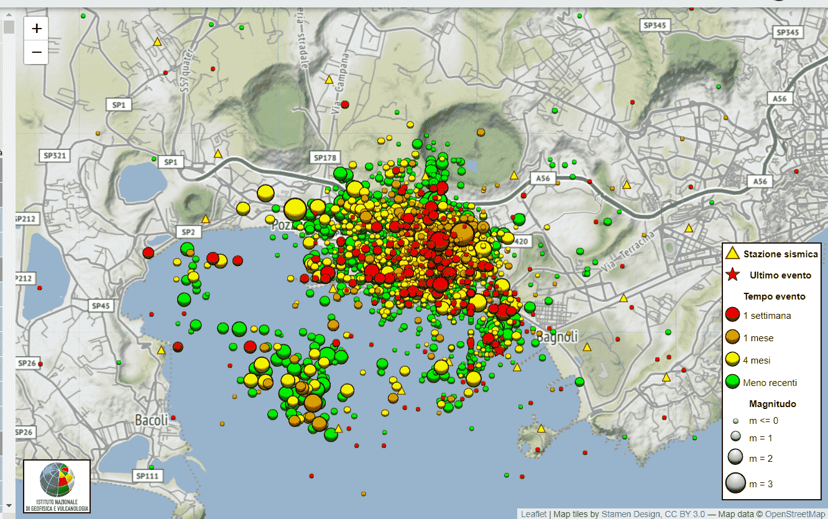The width and height of the screenshot is (828, 519).
Task: Select the red event circle below SP2 label
Action: [x=148, y=252]
